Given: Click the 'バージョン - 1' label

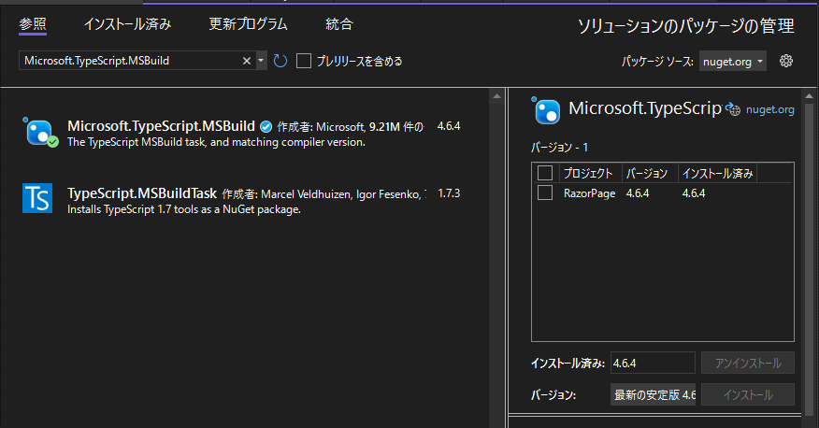Looking at the screenshot, I should tap(559, 148).
